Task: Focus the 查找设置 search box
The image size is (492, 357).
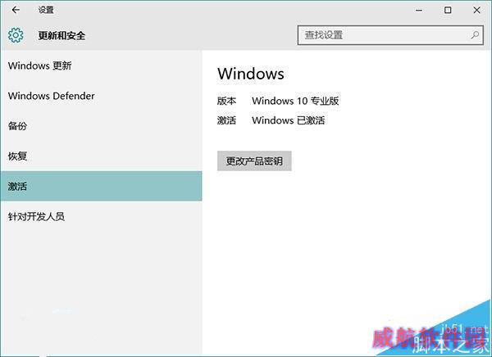Action: coord(390,35)
